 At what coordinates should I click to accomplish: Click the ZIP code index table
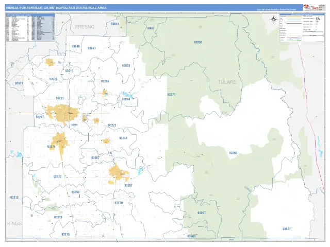[30, 27]
